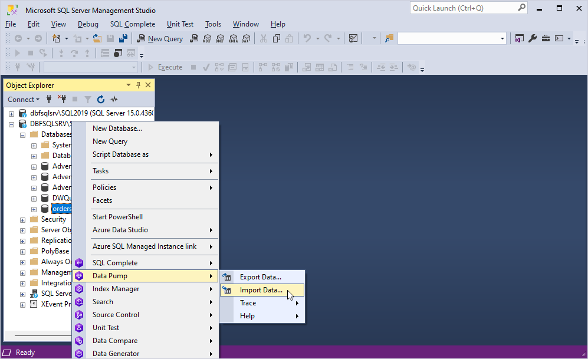Open the Connect dropdown in Object Explorer
Screen dimensions: 588x359
pyautogui.click(x=24, y=99)
